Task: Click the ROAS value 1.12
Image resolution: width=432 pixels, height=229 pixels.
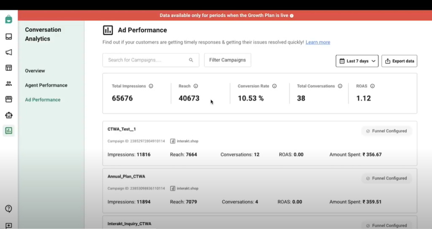Action: (x=363, y=98)
